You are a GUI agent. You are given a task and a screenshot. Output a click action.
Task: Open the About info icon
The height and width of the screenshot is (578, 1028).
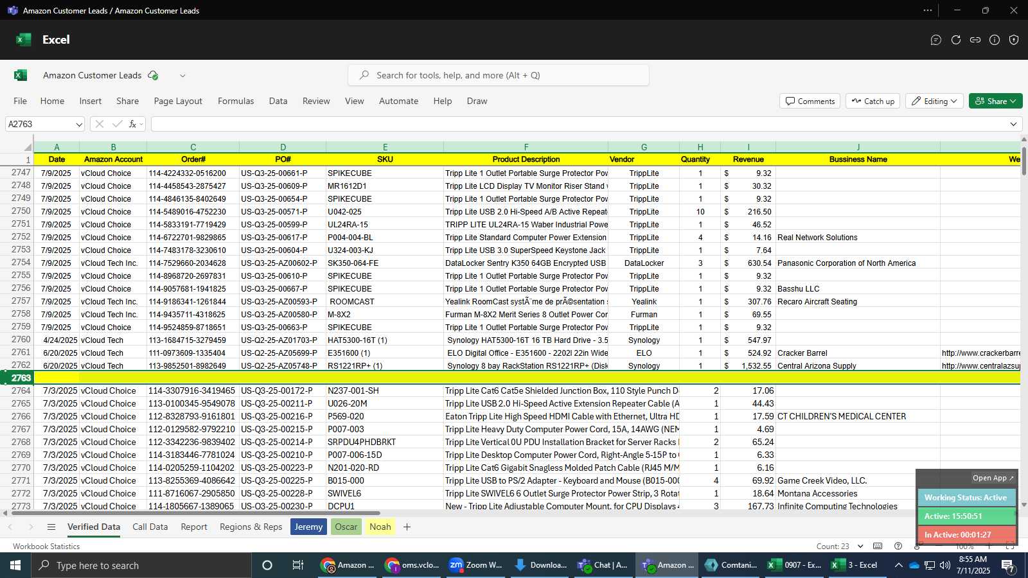(x=995, y=40)
